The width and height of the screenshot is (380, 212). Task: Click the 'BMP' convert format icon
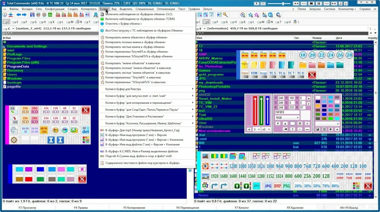click(x=277, y=186)
